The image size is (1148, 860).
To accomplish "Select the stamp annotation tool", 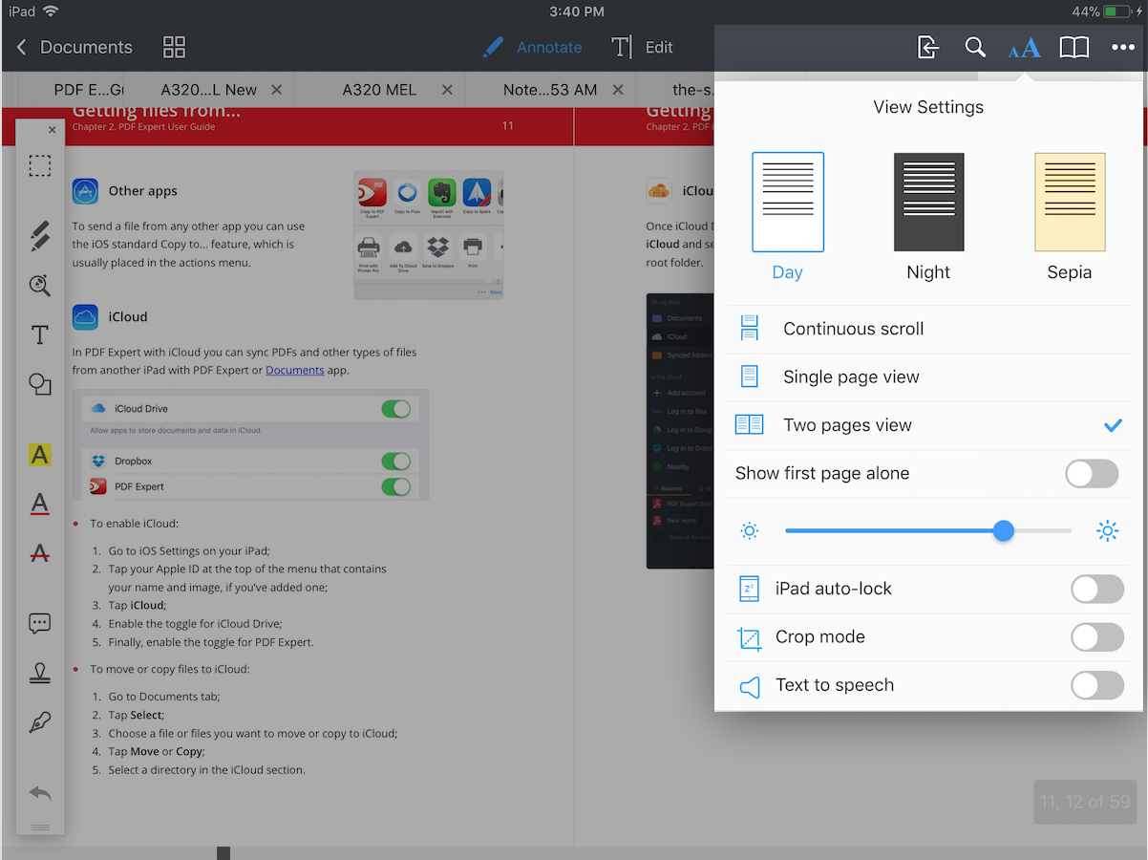I will click(x=39, y=673).
